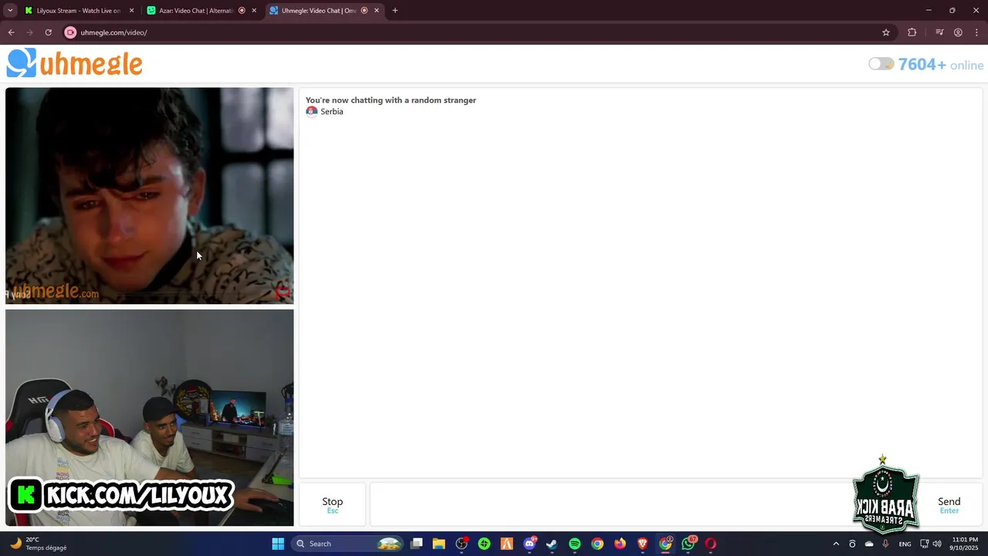Click the "Serbia" country label
The width and height of the screenshot is (988, 556).
(332, 111)
